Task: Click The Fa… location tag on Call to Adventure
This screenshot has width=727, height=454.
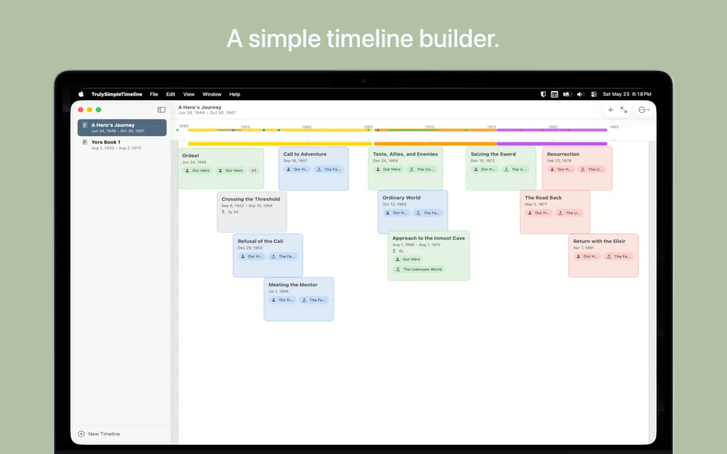Action: [x=329, y=169]
